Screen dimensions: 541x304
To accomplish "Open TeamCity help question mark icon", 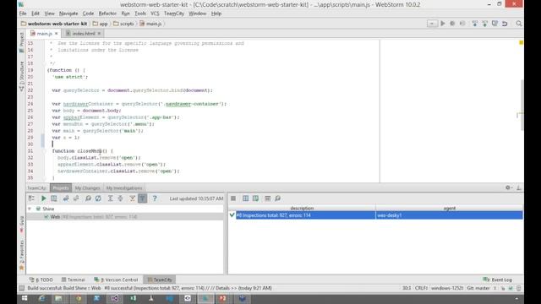I will (x=155, y=198).
